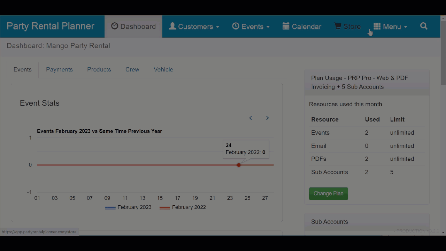Open the search magnifier icon

click(x=424, y=26)
